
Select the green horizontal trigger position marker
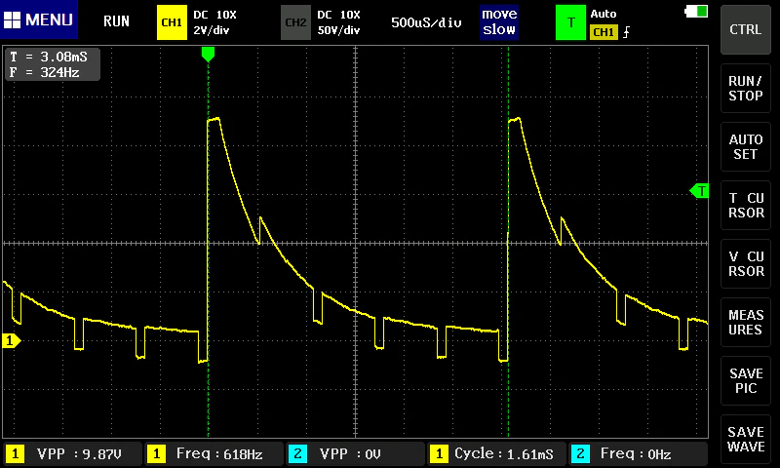point(208,55)
